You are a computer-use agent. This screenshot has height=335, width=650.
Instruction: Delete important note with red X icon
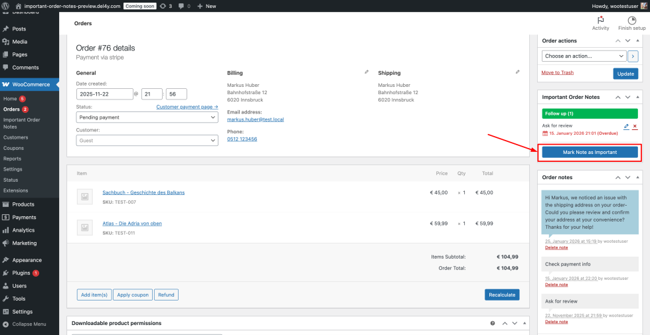pos(635,126)
